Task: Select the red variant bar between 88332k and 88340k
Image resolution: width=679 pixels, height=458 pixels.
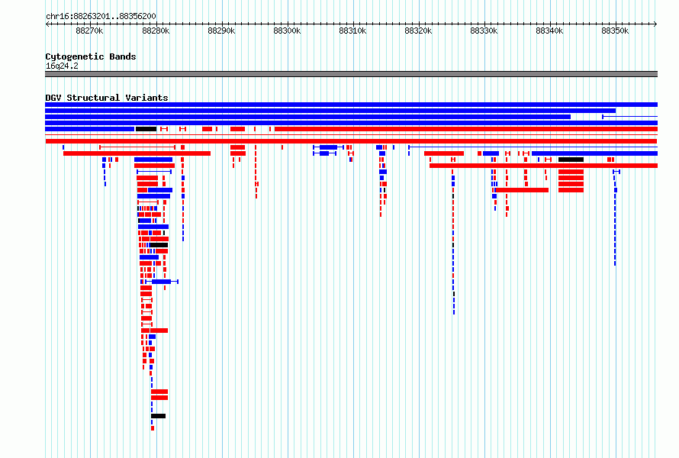Action: click(522, 190)
